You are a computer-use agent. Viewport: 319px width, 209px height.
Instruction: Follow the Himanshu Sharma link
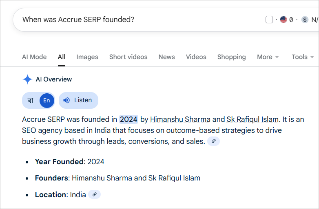(x=180, y=119)
